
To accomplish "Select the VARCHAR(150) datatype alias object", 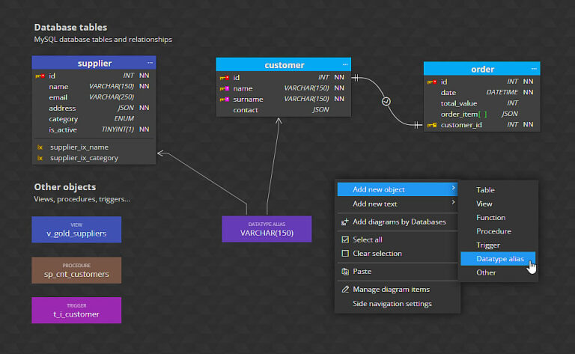I will pos(267,229).
